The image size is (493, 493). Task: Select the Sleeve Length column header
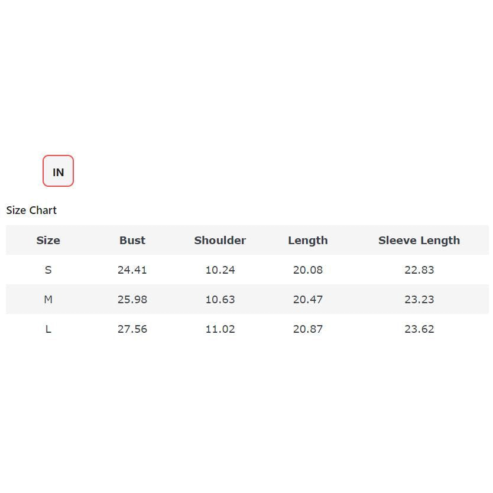[x=419, y=241]
